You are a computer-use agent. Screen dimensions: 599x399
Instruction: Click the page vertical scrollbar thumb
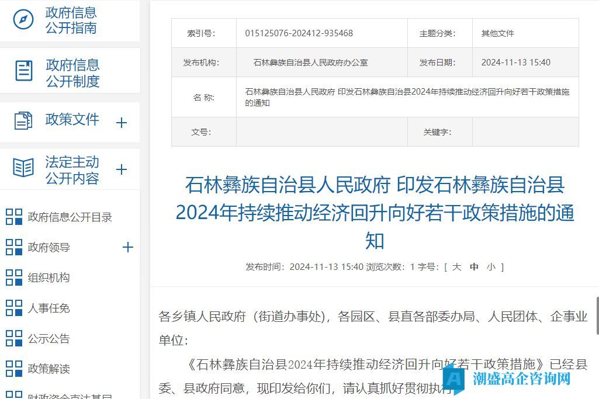(597, 315)
